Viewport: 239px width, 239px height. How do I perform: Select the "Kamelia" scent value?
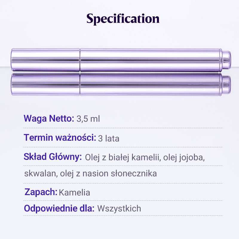(74, 192)
